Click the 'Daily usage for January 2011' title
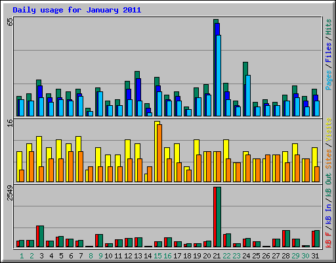 (77, 11)
